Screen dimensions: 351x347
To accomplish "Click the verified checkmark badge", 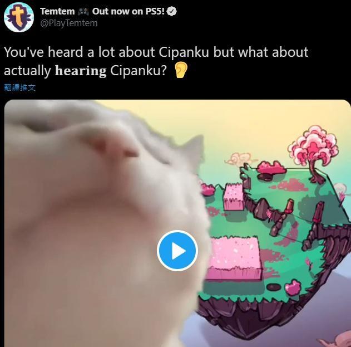I will (172, 12).
